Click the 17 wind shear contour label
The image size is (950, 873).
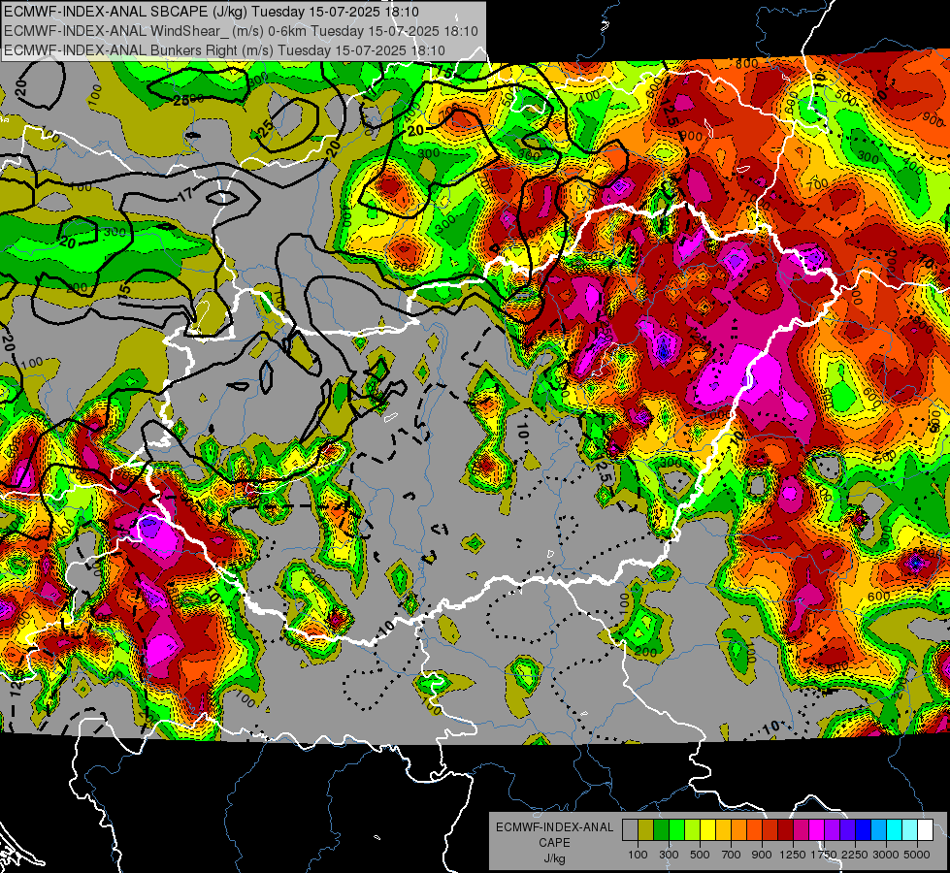click(x=185, y=194)
